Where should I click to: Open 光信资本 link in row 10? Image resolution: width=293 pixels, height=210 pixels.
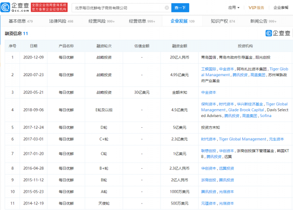point(226,192)
